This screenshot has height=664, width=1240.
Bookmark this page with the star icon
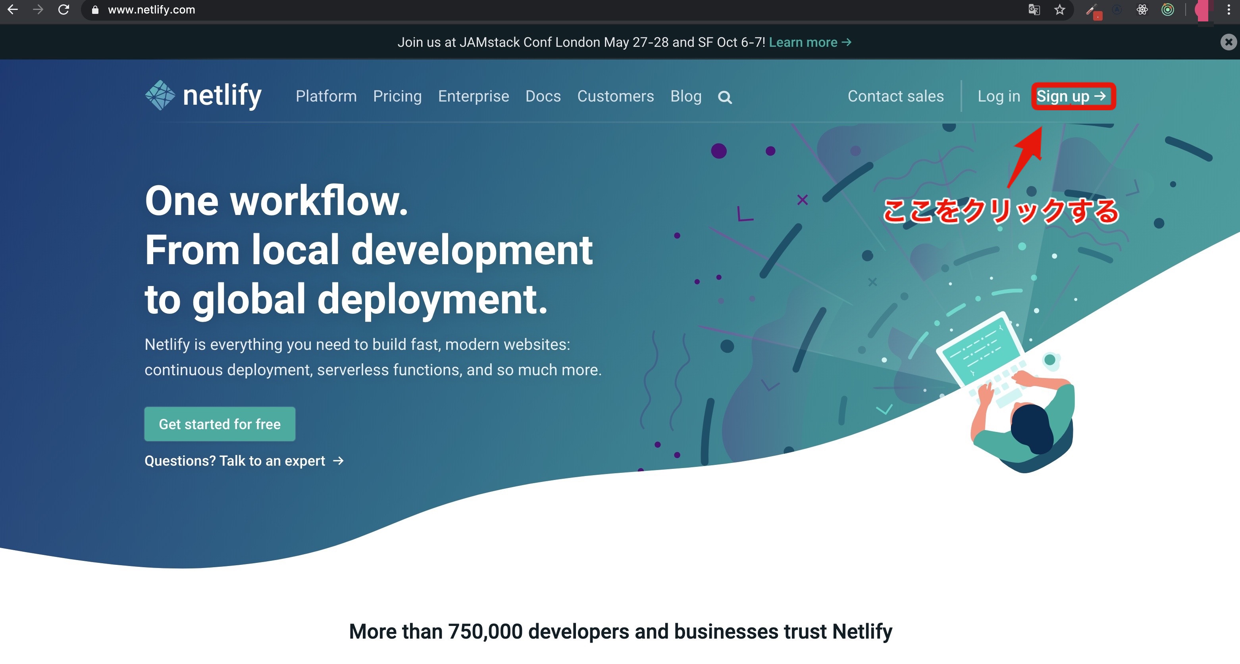(x=1059, y=10)
